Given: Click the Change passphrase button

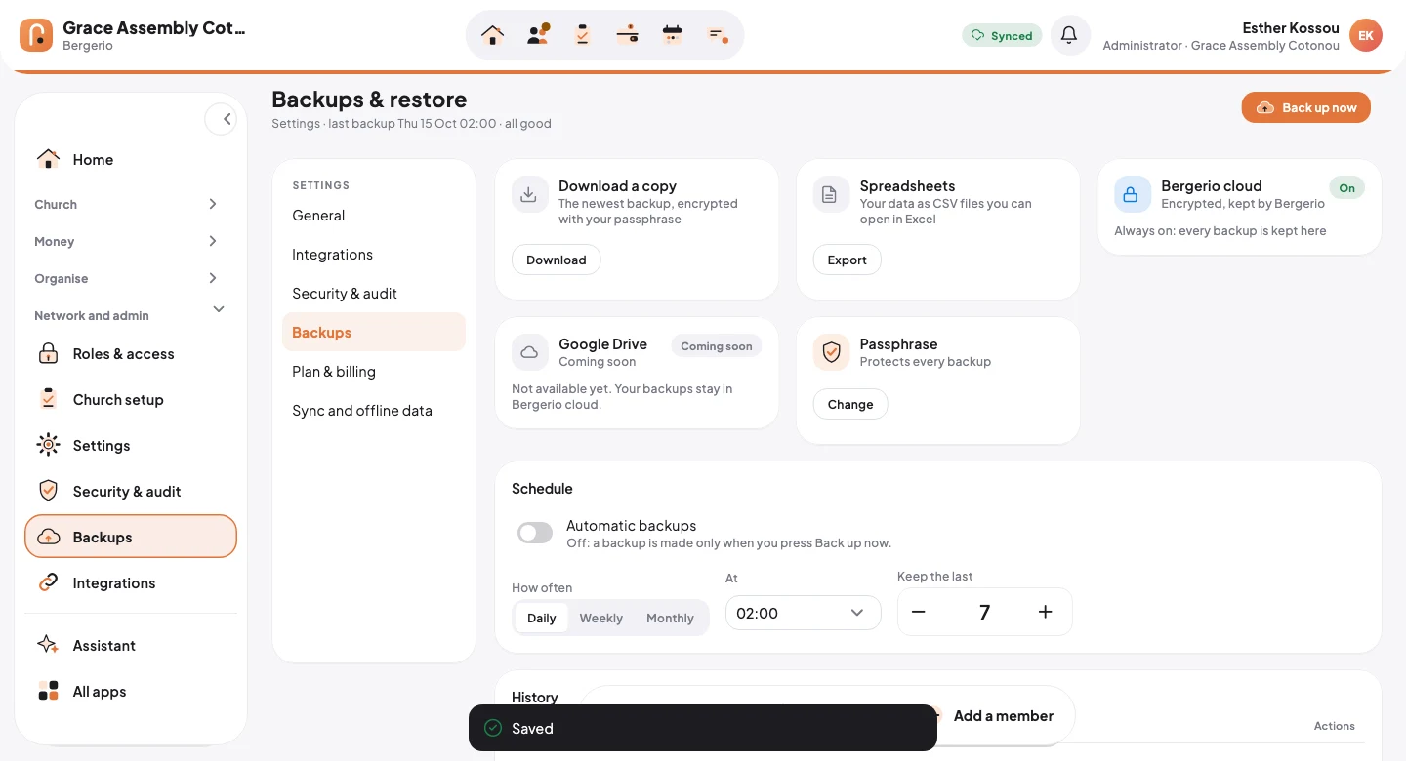Looking at the screenshot, I should [x=850, y=404].
